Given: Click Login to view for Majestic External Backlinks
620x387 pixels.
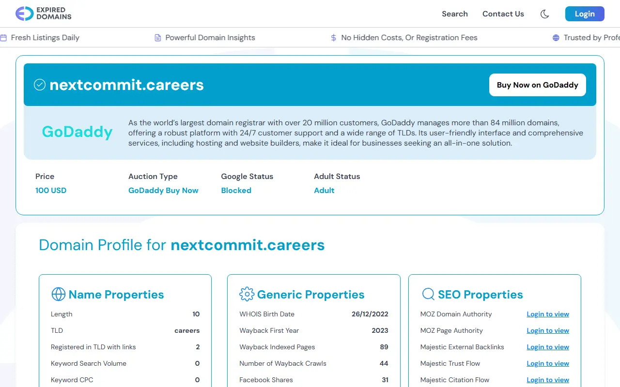Looking at the screenshot, I should [x=548, y=347].
